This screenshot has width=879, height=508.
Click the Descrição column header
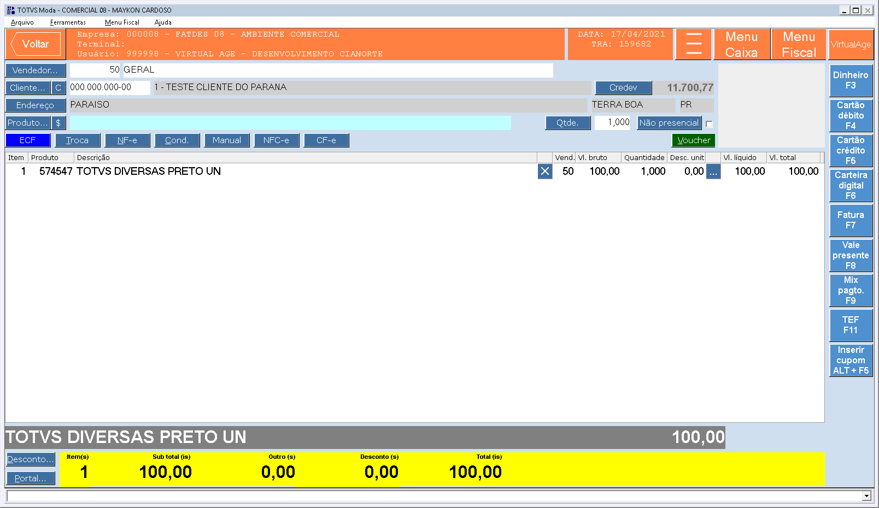point(306,158)
